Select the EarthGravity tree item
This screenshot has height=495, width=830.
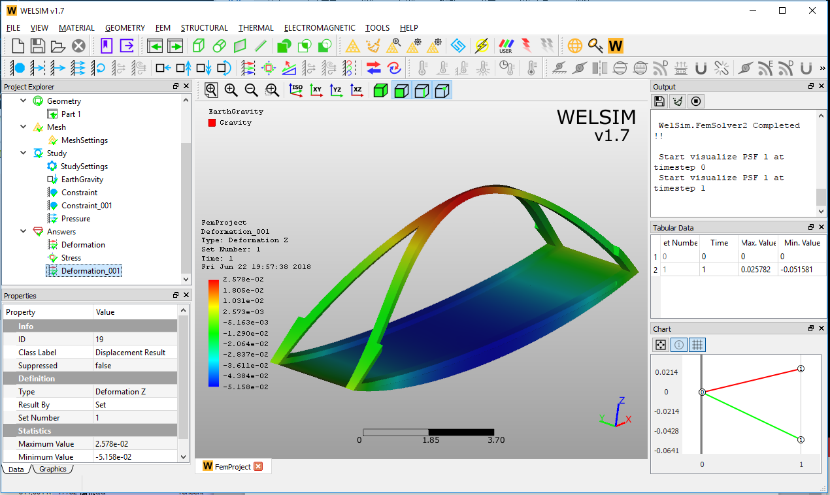pos(82,179)
